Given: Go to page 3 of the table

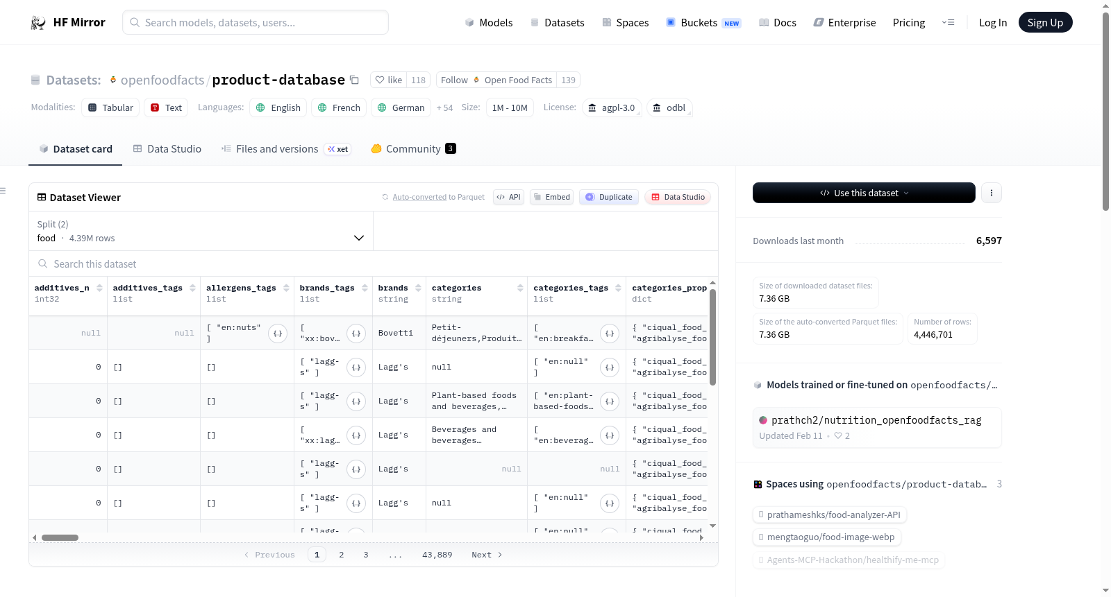Looking at the screenshot, I should pyautogui.click(x=366, y=555).
